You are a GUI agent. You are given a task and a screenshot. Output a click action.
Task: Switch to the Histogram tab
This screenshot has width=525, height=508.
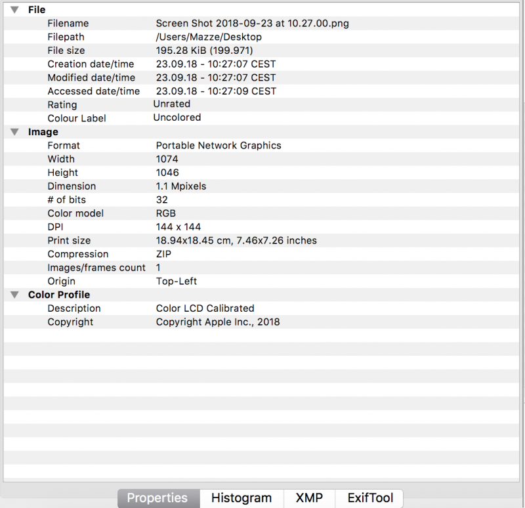[x=241, y=498]
